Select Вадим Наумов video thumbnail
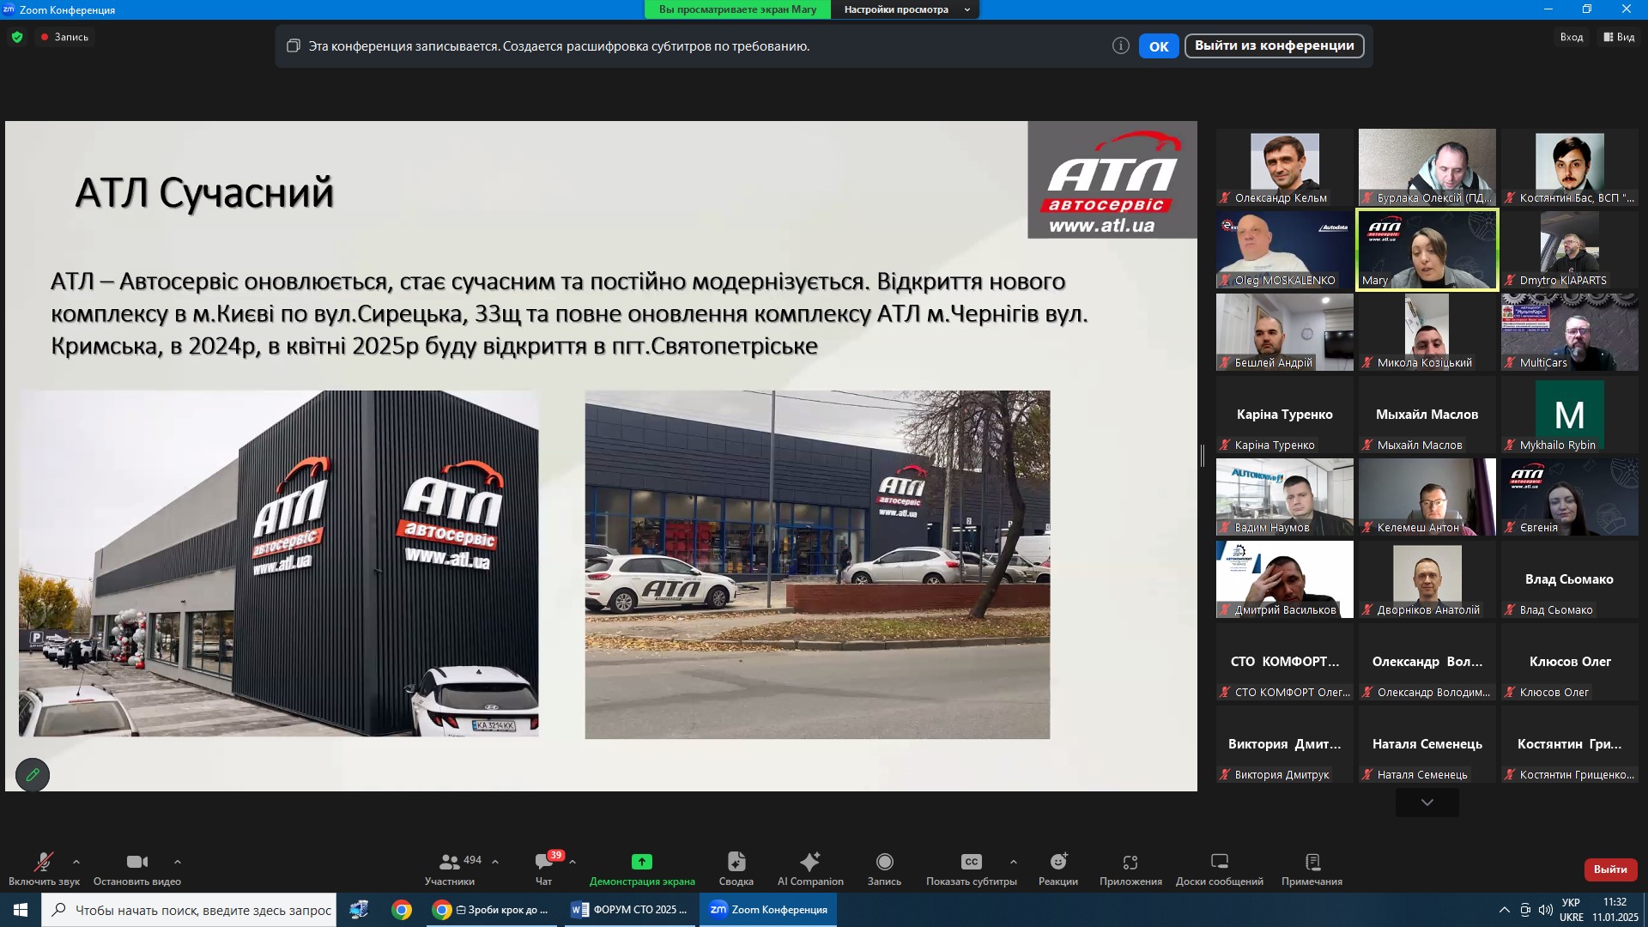 (x=1284, y=497)
